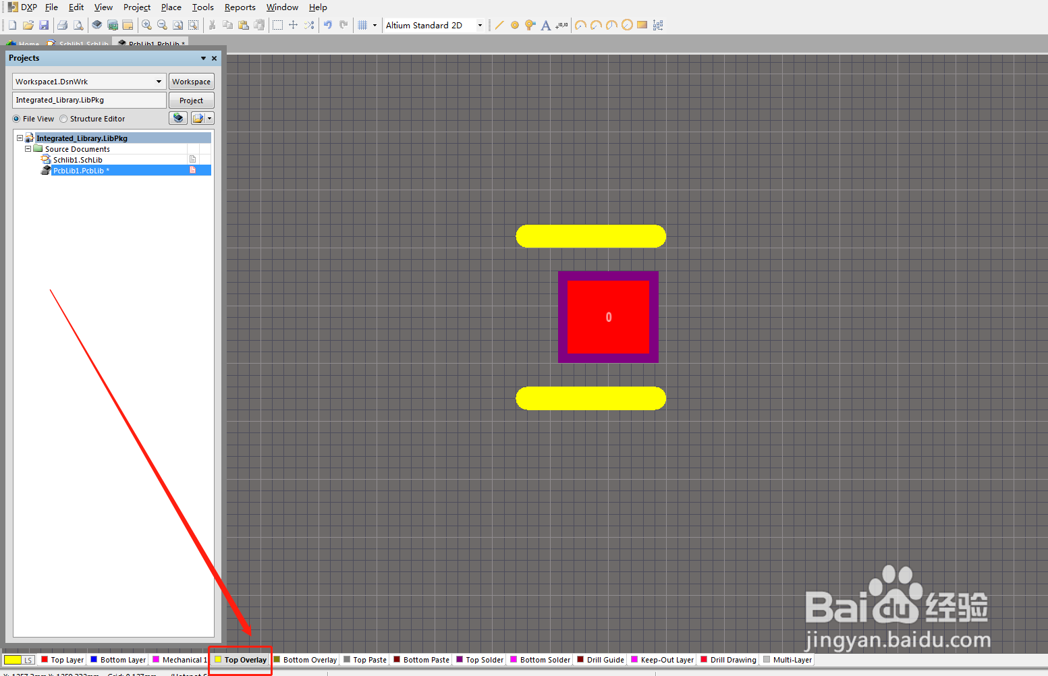1048x676 pixels.
Task: Collapse the Source Documents folder
Action: tap(28, 149)
